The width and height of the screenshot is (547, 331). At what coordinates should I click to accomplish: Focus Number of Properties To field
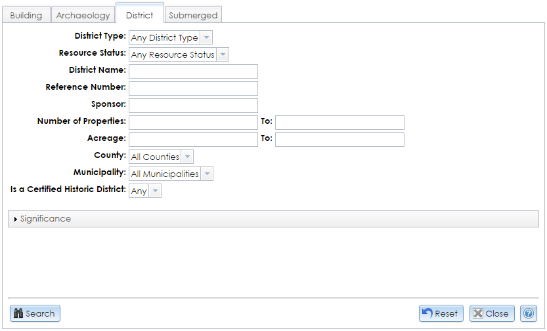tap(339, 123)
